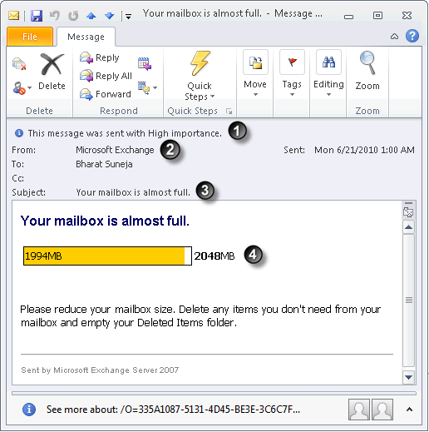The height and width of the screenshot is (432, 429).
Task: Click Reply All
Action: pyautogui.click(x=106, y=76)
